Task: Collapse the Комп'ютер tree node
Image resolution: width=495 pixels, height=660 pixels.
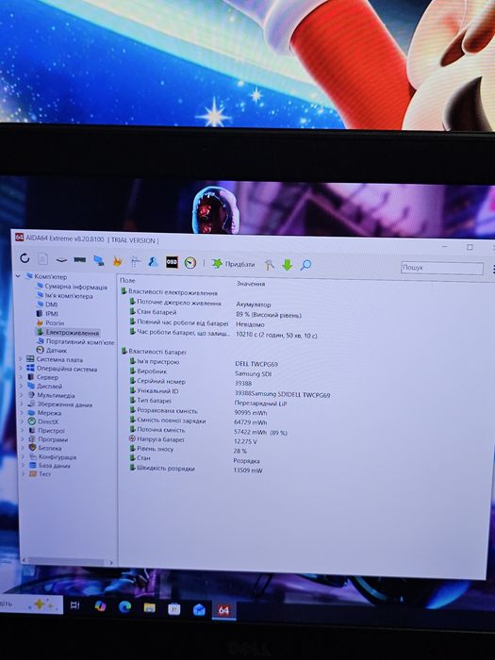Action: pos(18,276)
